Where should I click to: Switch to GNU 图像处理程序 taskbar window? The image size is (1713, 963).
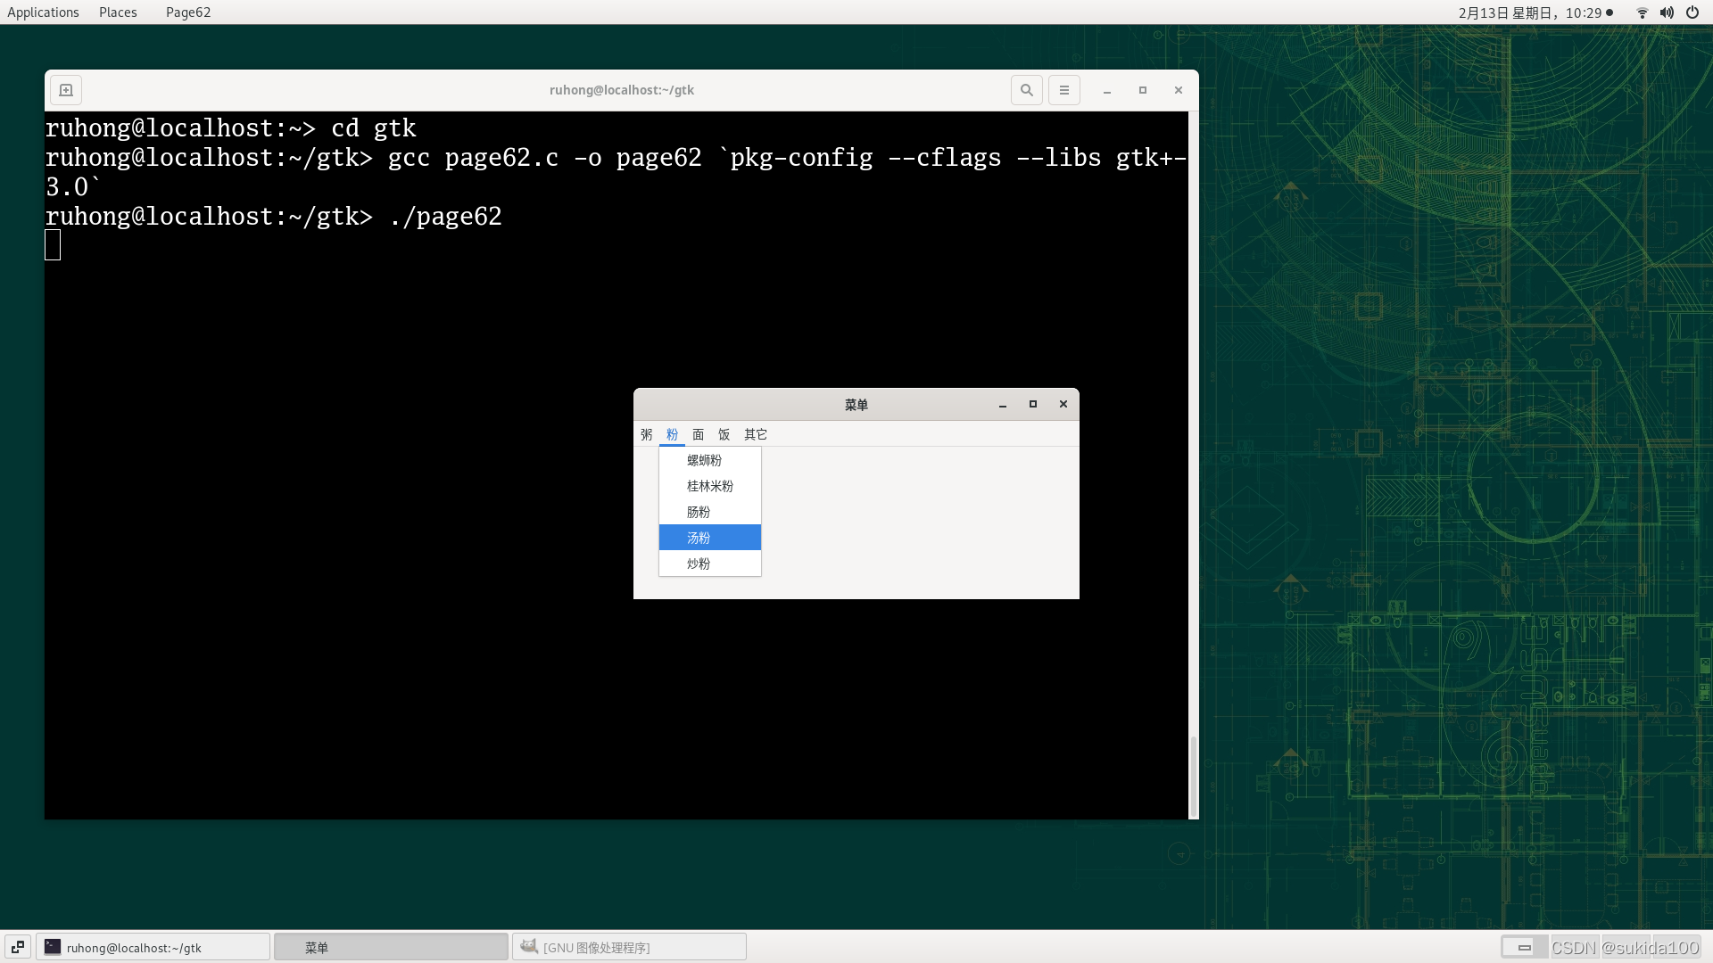pyautogui.click(x=629, y=947)
